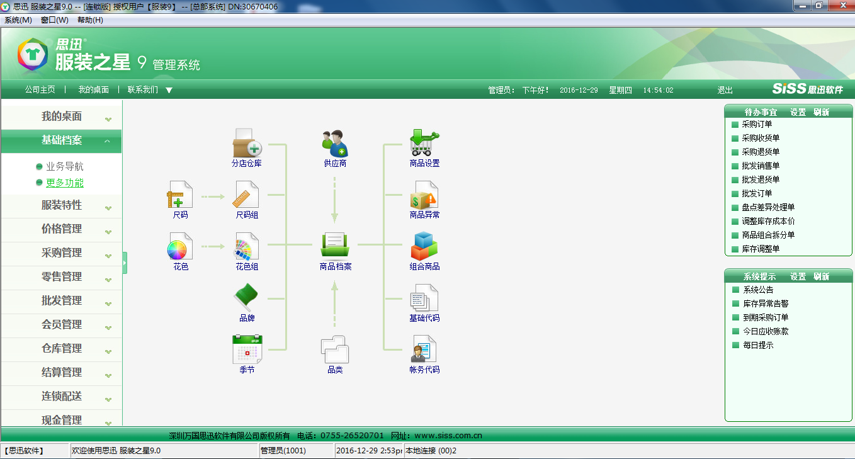
Task: Collapse the 基础档案 sidebar section
Action: (61, 140)
